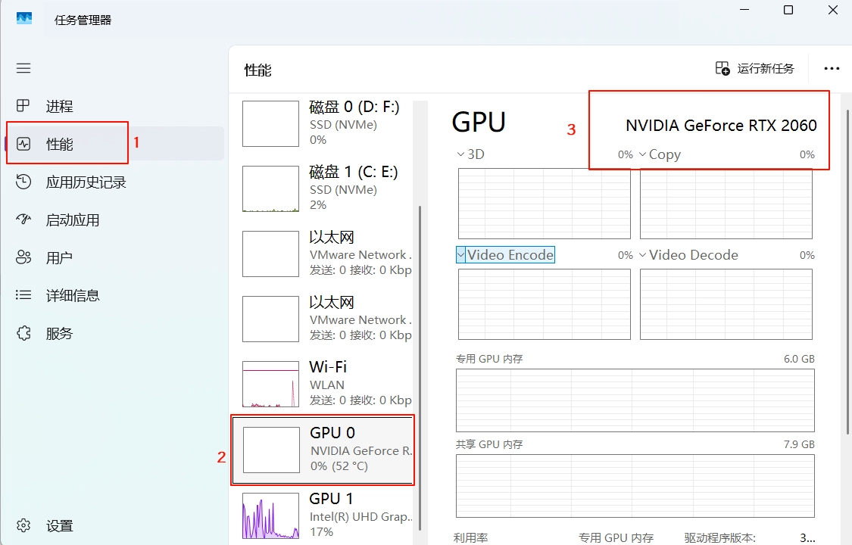Select the Wi-Fi WLAN graph thumbnail
Screen dimensions: 852x545
click(270, 384)
